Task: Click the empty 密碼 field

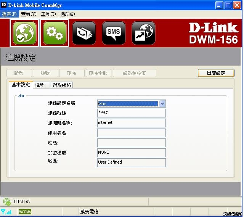Action: 132,143
